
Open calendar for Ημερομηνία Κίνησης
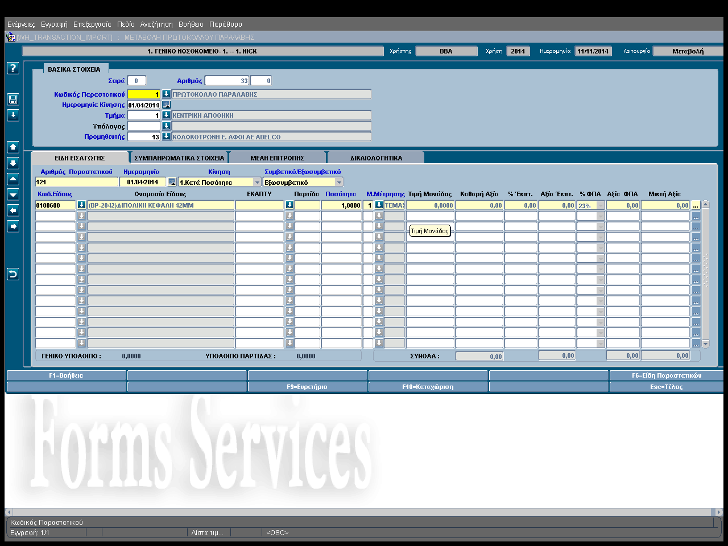(x=166, y=105)
